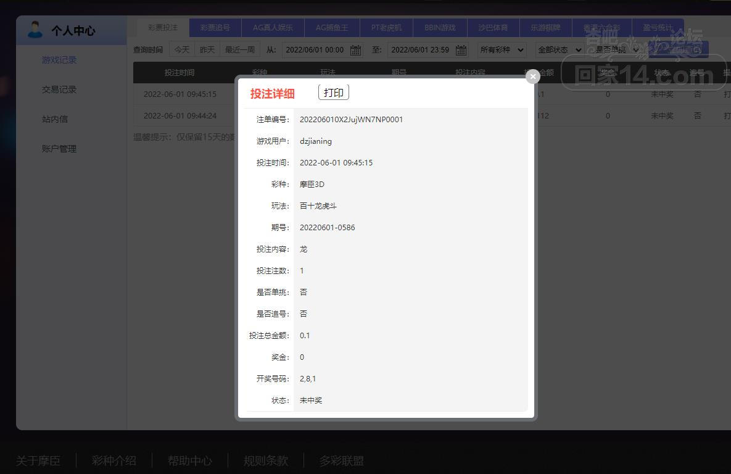Screen dimensions: 731x474
Task: Filter records by 昨天
Action: click(x=207, y=50)
